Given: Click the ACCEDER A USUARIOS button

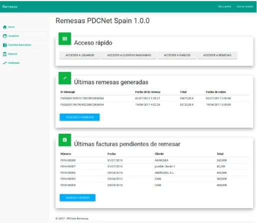Looking at the screenshot, I should pos(80,55).
